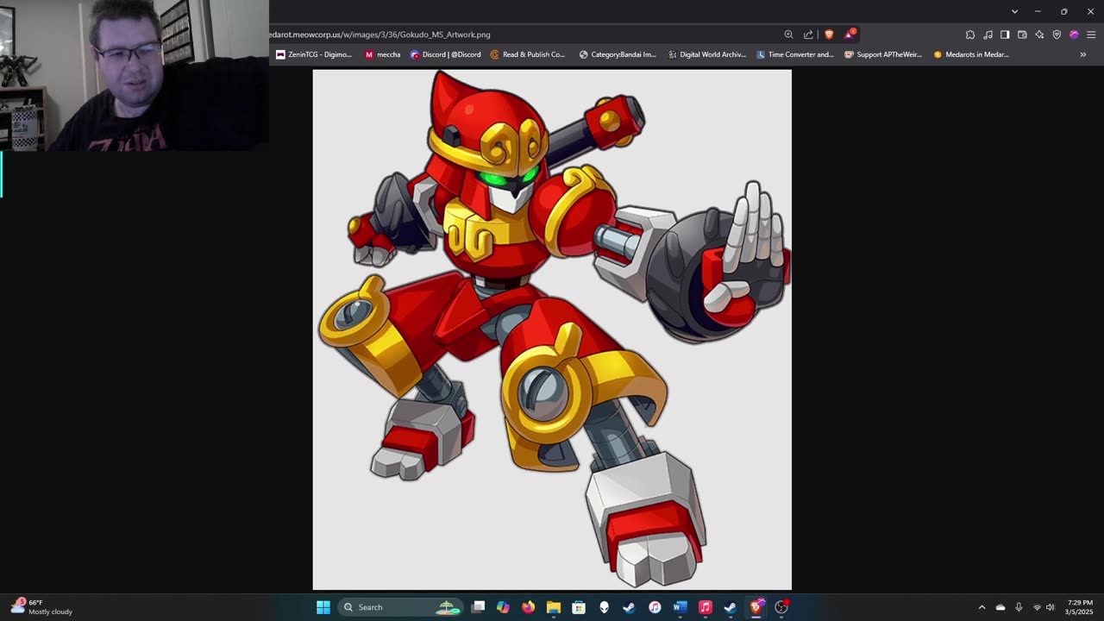Open the Brave Rewards triangle icon
This screenshot has height=621, width=1104.
(x=850, y=34)
